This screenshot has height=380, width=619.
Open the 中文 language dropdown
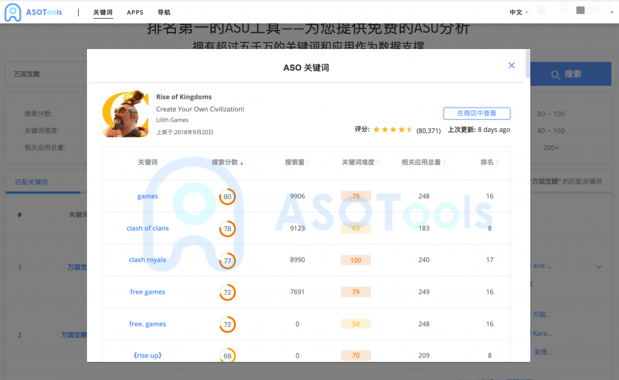pyautogui.click(x=518, y=12)
